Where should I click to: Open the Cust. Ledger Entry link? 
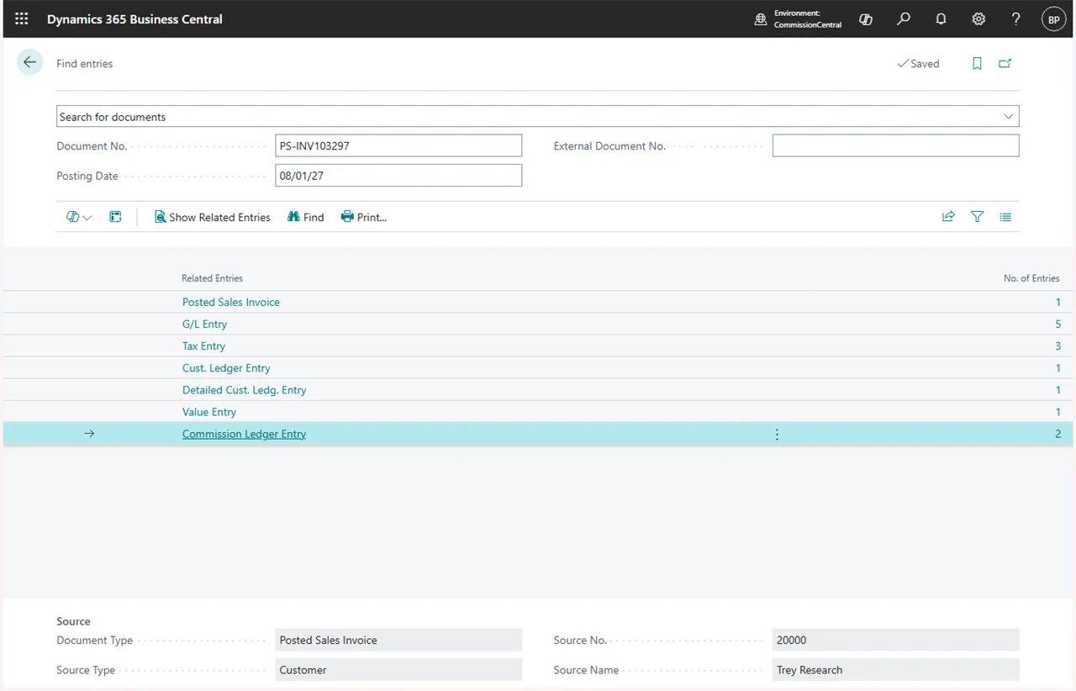[x=226, y=368]
